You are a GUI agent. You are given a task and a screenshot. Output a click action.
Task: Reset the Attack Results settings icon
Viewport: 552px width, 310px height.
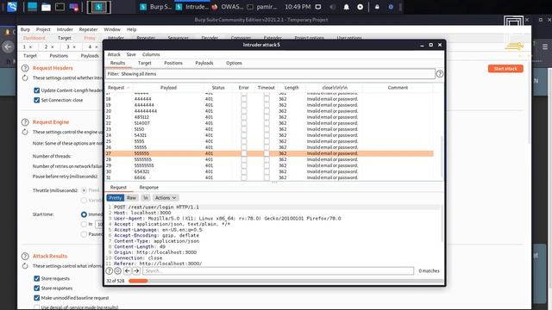pos(25,266)
